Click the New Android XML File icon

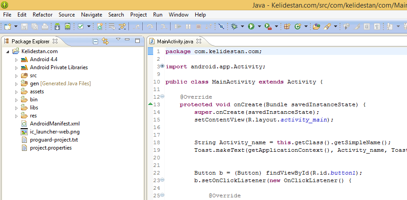pos(100,26)
